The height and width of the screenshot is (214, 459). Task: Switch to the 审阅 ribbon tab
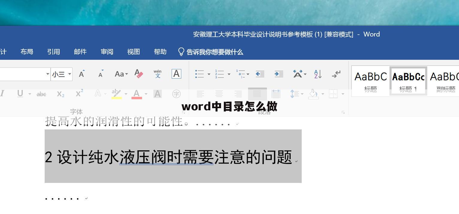tap(107, 52)
